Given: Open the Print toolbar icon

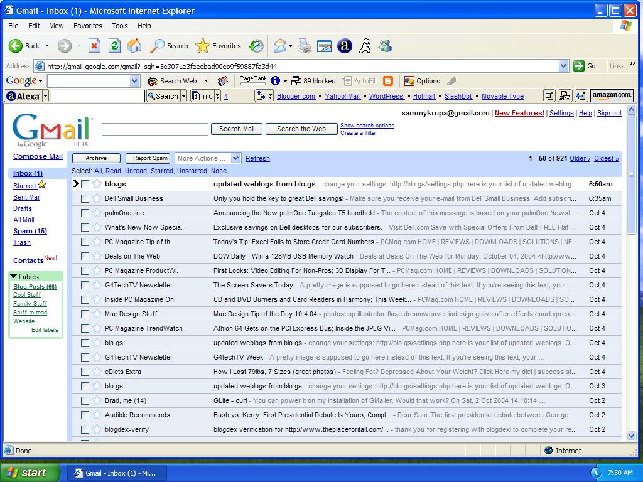Looking at the screenshot, I should click(x=304, y=46).
